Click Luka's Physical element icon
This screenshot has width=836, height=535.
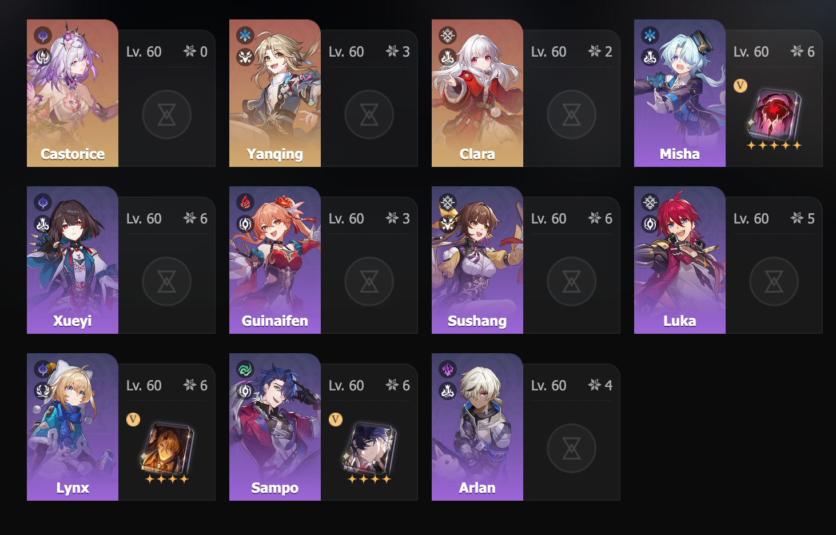click(x=650, y=202)
